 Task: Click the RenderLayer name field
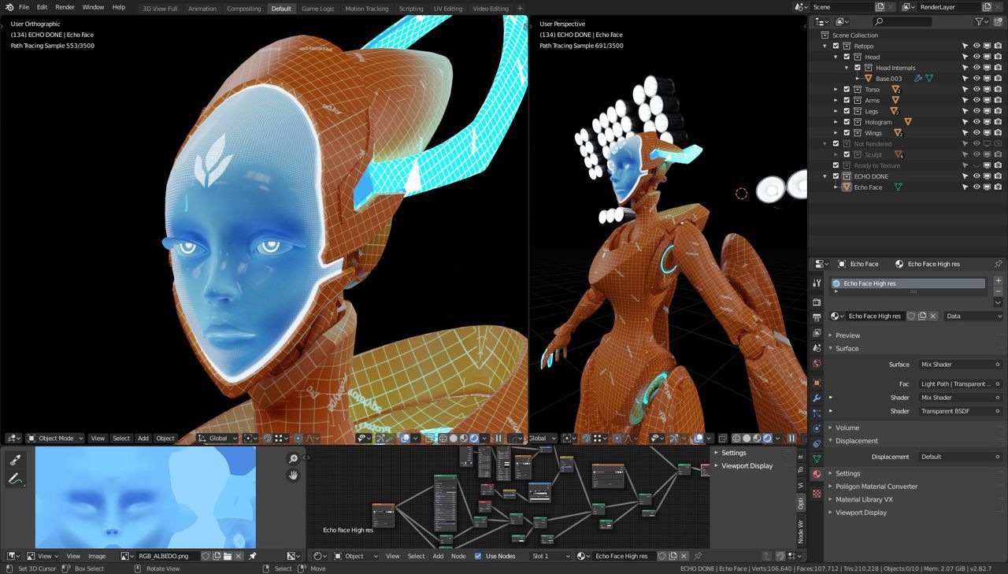point(949,7)
